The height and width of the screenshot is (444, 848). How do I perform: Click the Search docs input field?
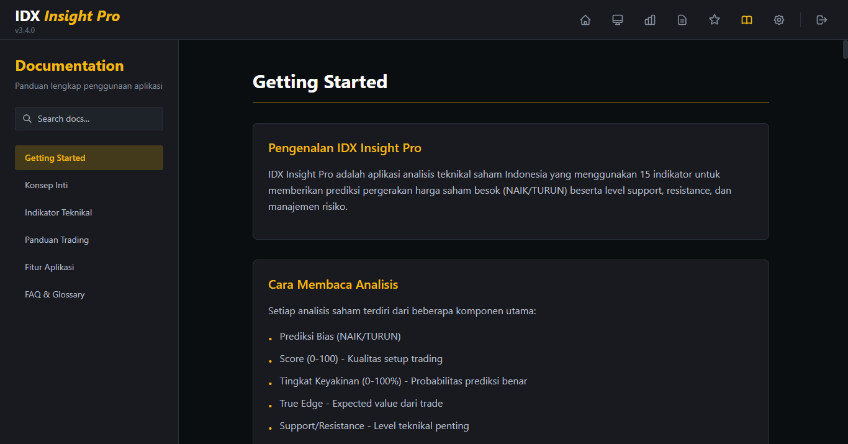96,119
